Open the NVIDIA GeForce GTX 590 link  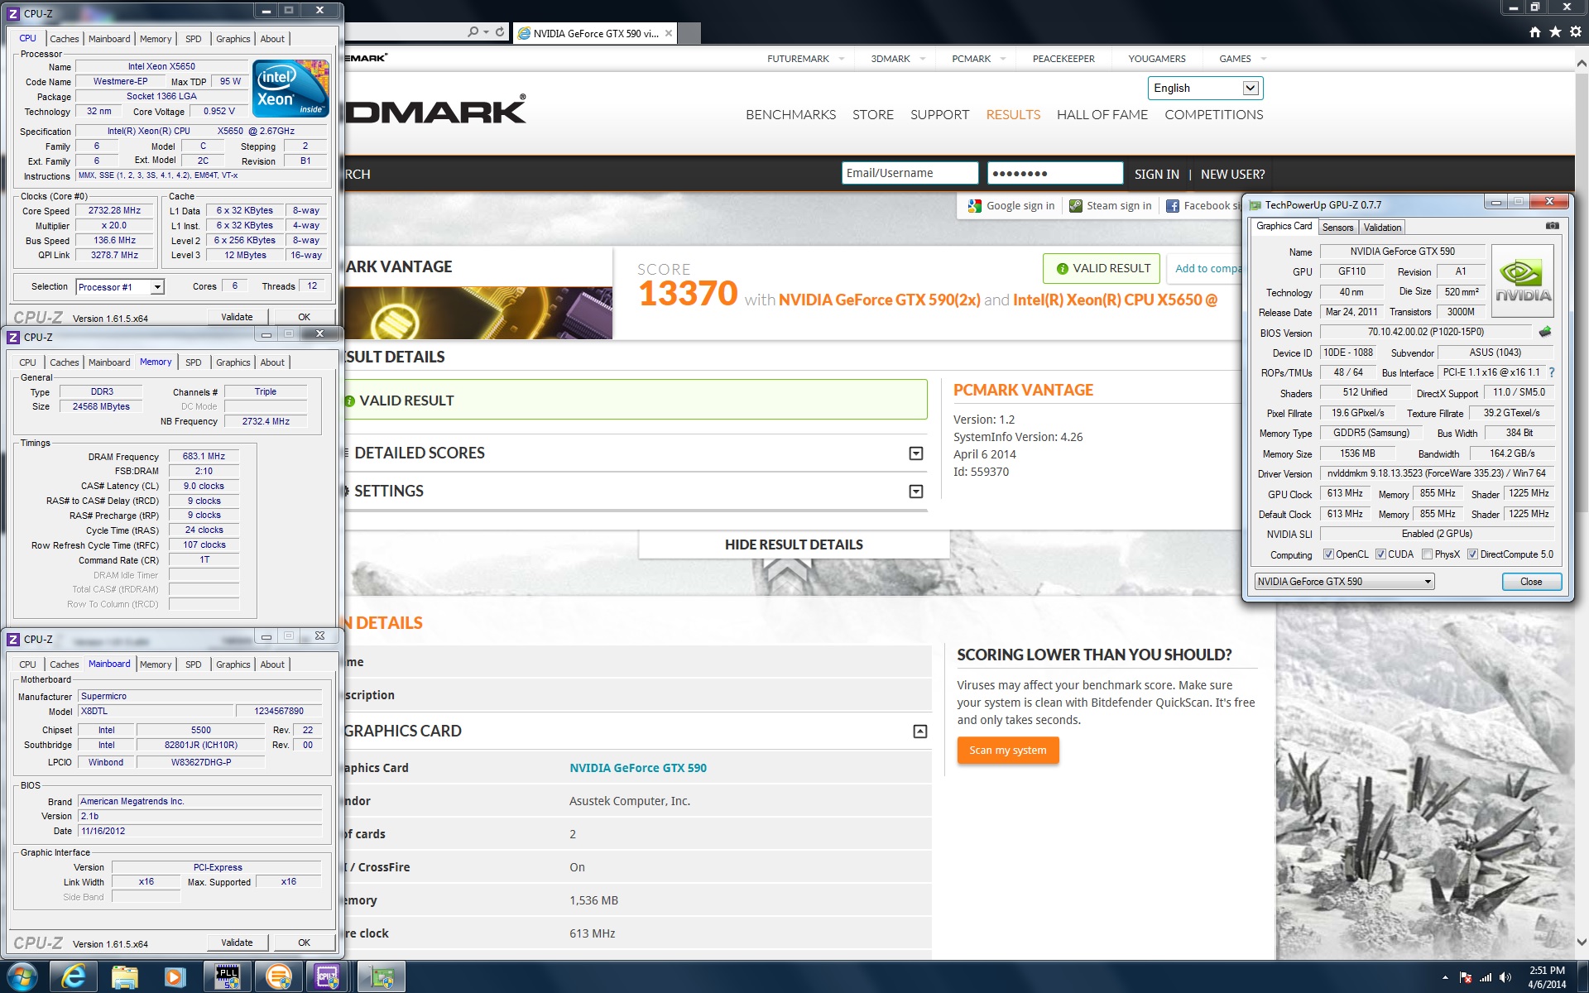coord(638,768)
